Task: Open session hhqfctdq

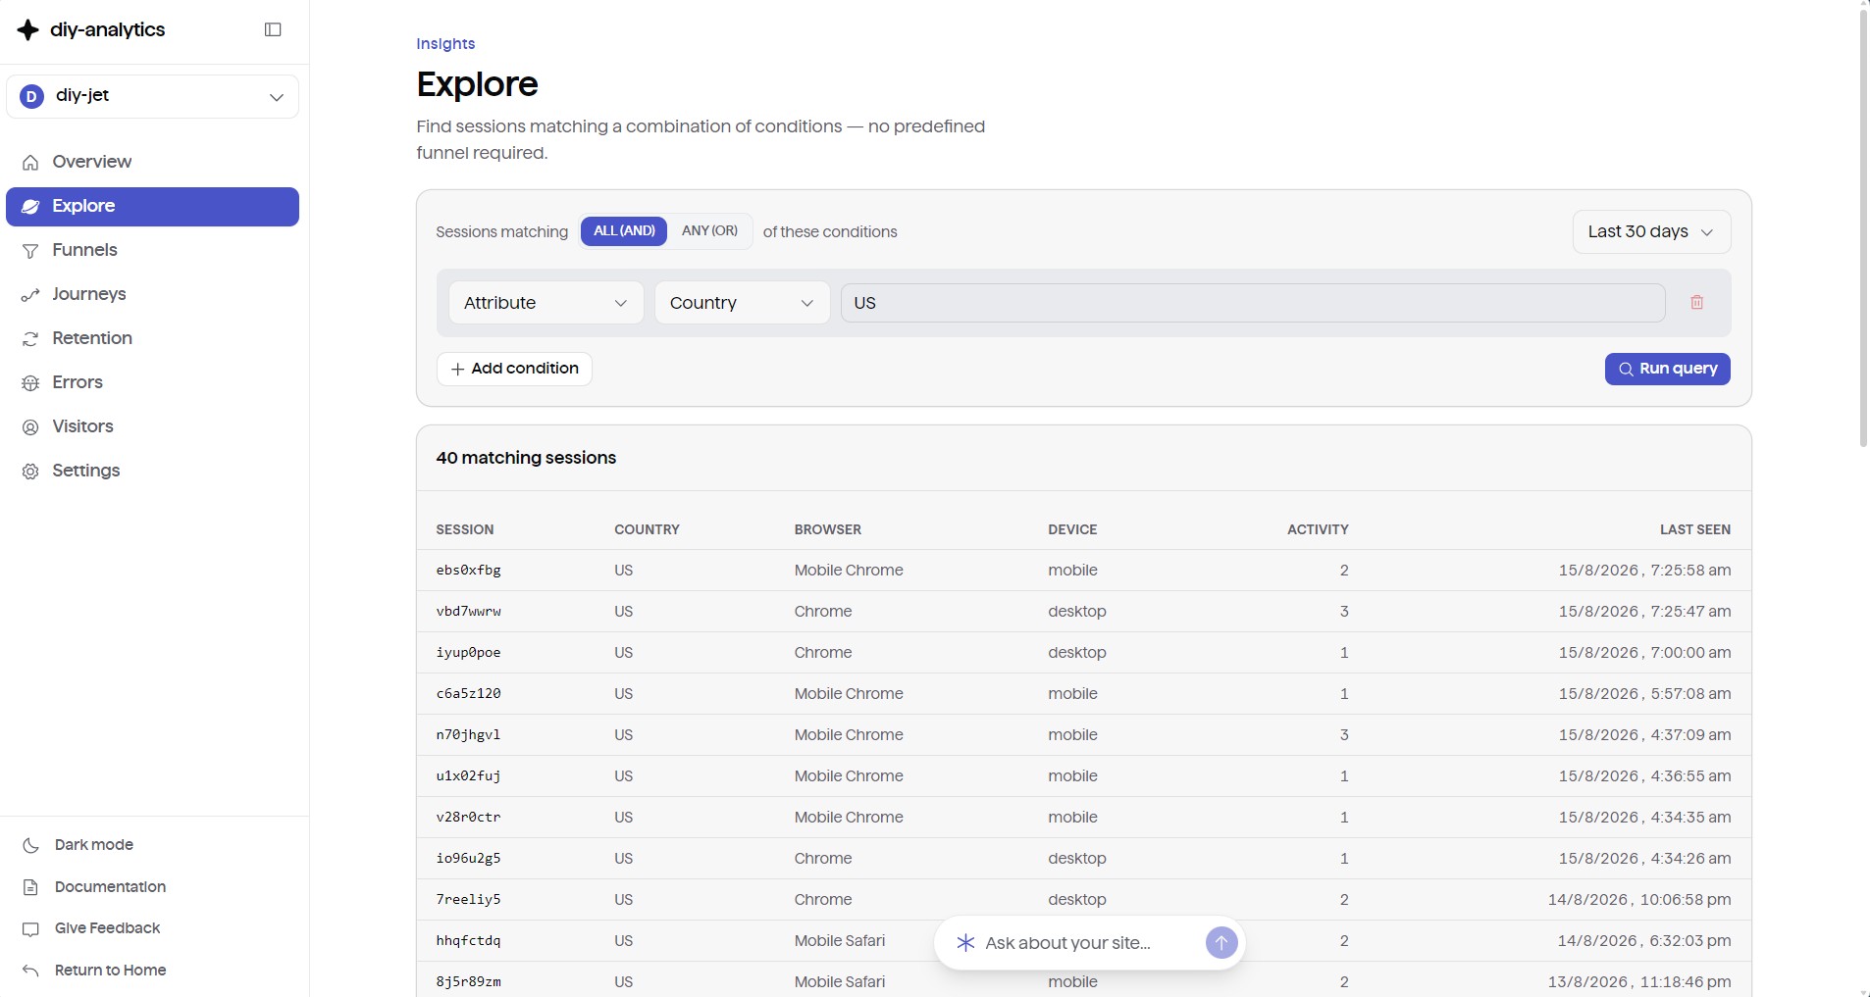Action: (469, 941)
